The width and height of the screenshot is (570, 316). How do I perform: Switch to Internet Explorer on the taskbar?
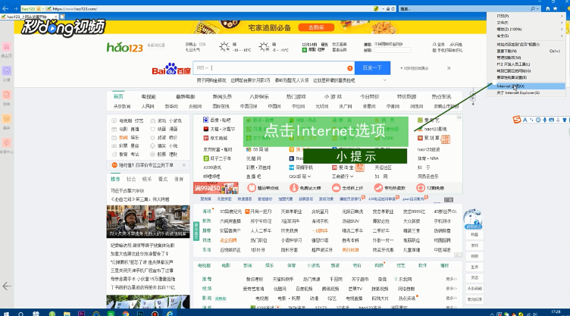tap(169, 313)
